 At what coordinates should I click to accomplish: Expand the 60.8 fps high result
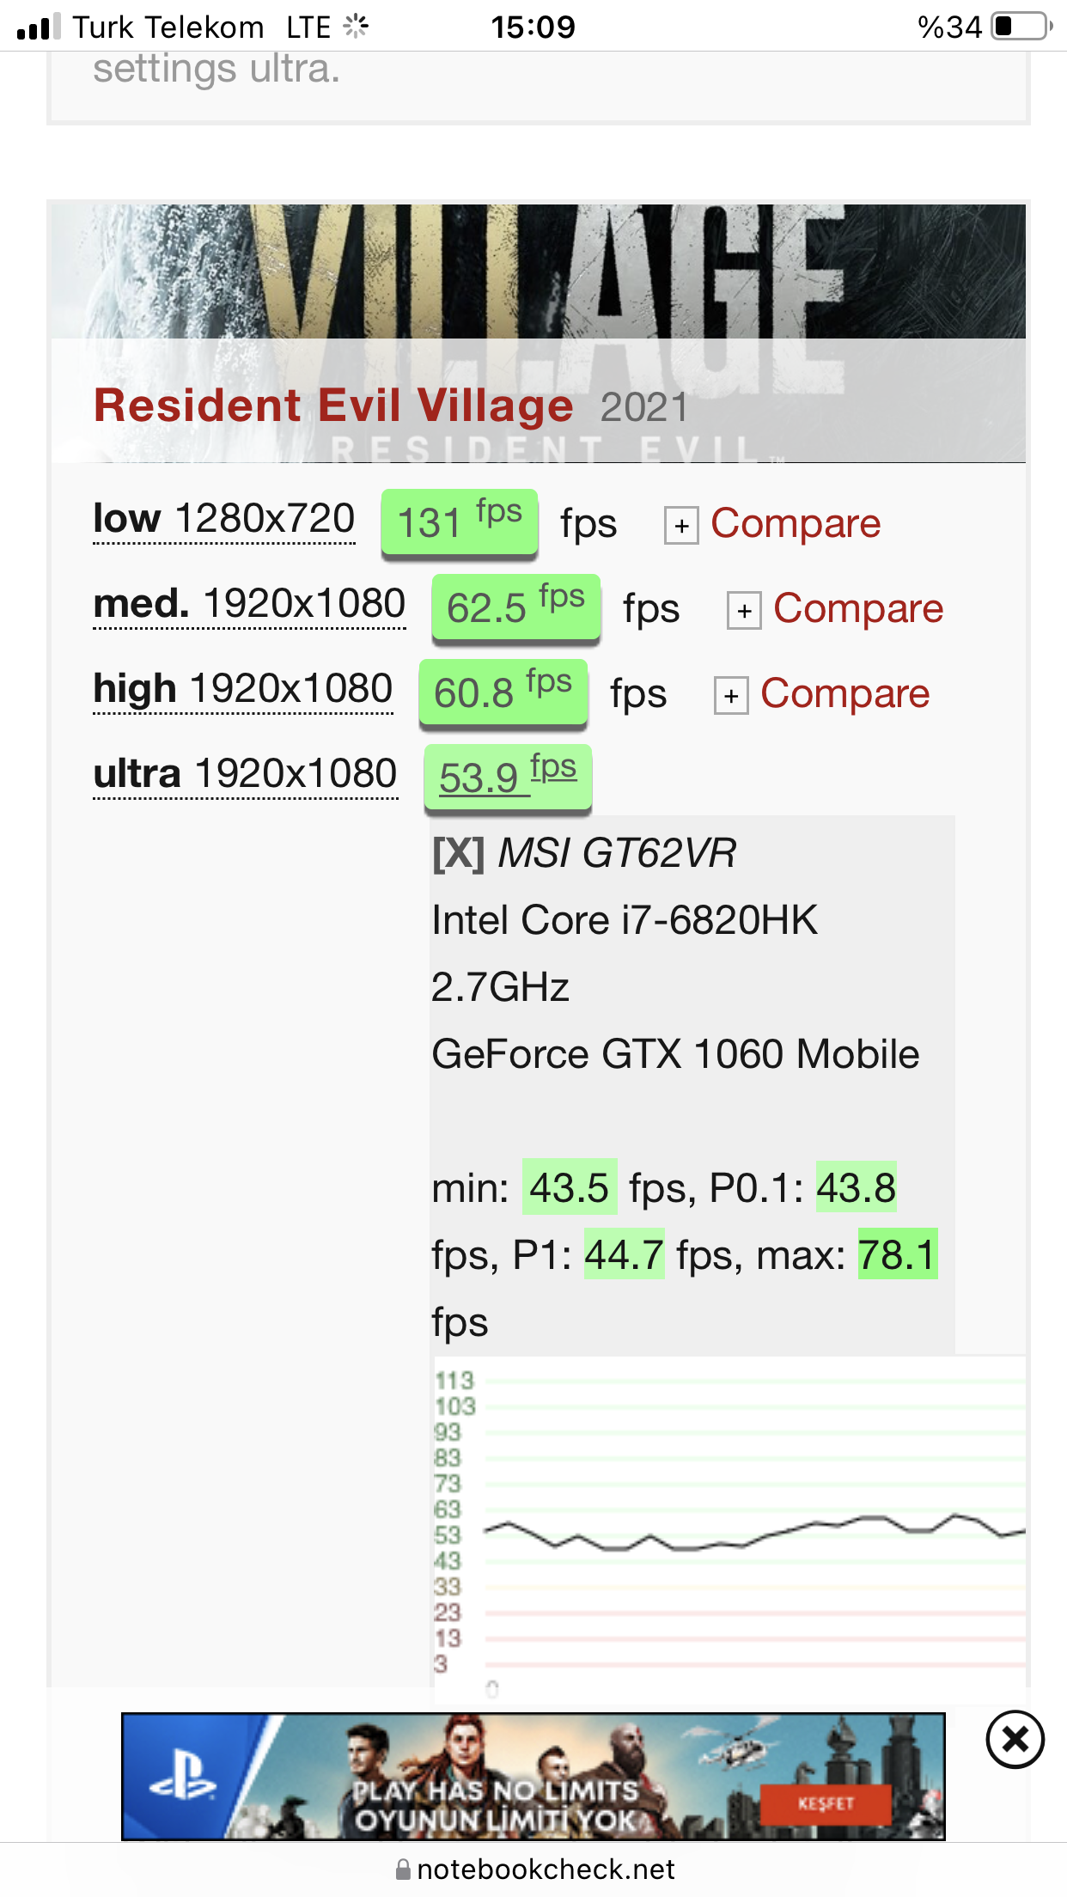pyautogui.click(x=503, y=692)
